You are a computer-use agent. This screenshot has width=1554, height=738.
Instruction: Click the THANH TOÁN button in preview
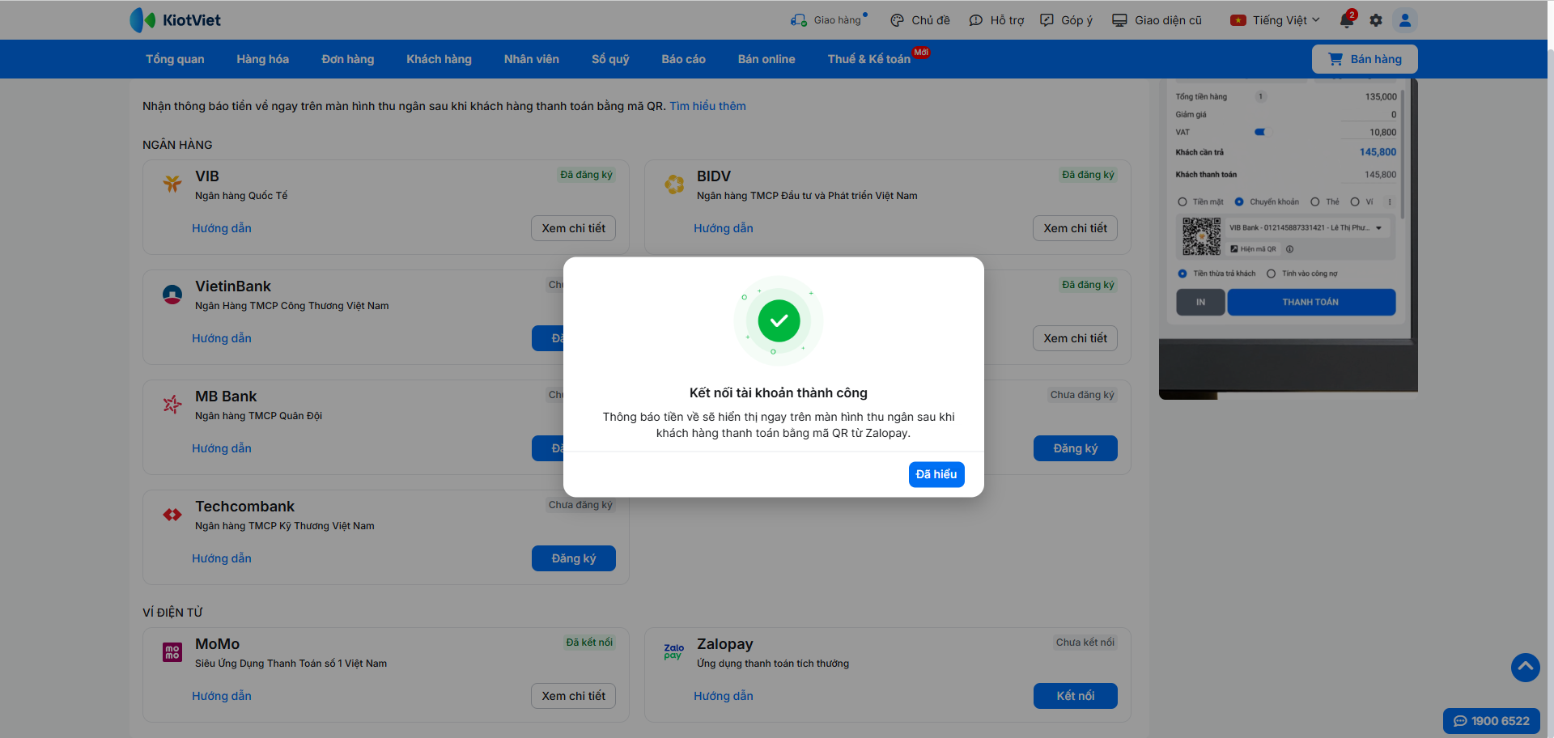tap(1311, 302)
